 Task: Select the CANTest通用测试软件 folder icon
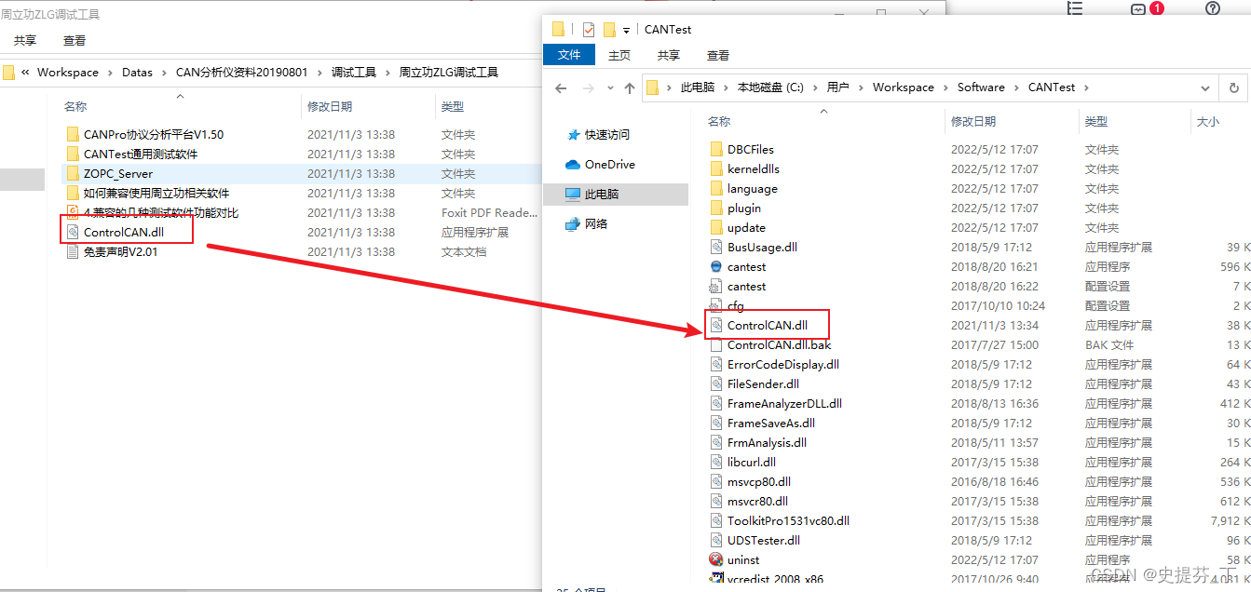click(73, 154)
